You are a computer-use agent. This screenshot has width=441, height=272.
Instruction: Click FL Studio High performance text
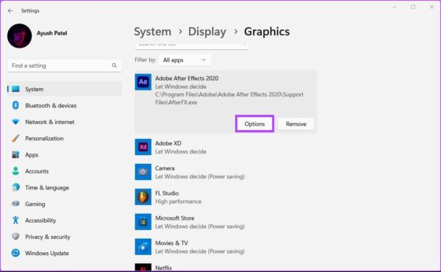(179, 201)
